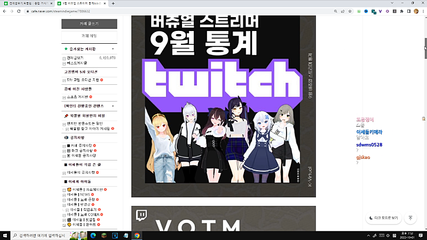The height and width of the screenshot is (240, 427).
Task: Open the teal square extension icon
Action: point(373,11)
